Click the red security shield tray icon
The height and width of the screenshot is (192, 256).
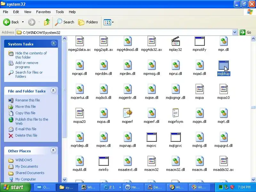pos(232,187)
